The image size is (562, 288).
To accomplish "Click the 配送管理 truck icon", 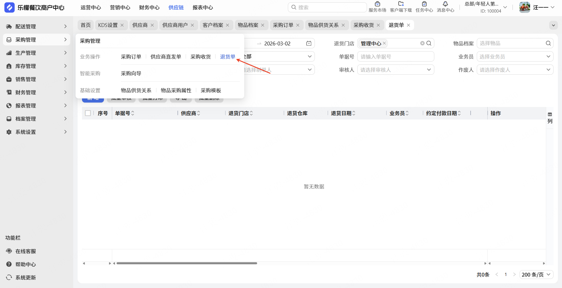I will coord(9,27).
